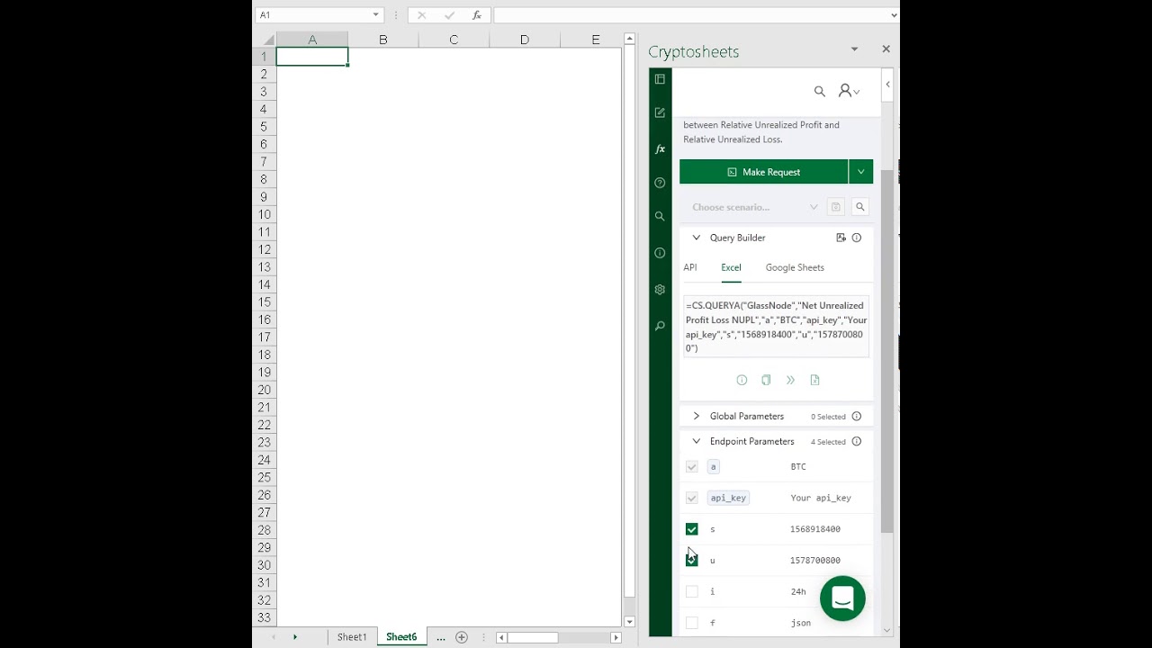Show more sheets via ellipsis
The height and width of the screenshot is (648, 1152).
pos(441,637)
